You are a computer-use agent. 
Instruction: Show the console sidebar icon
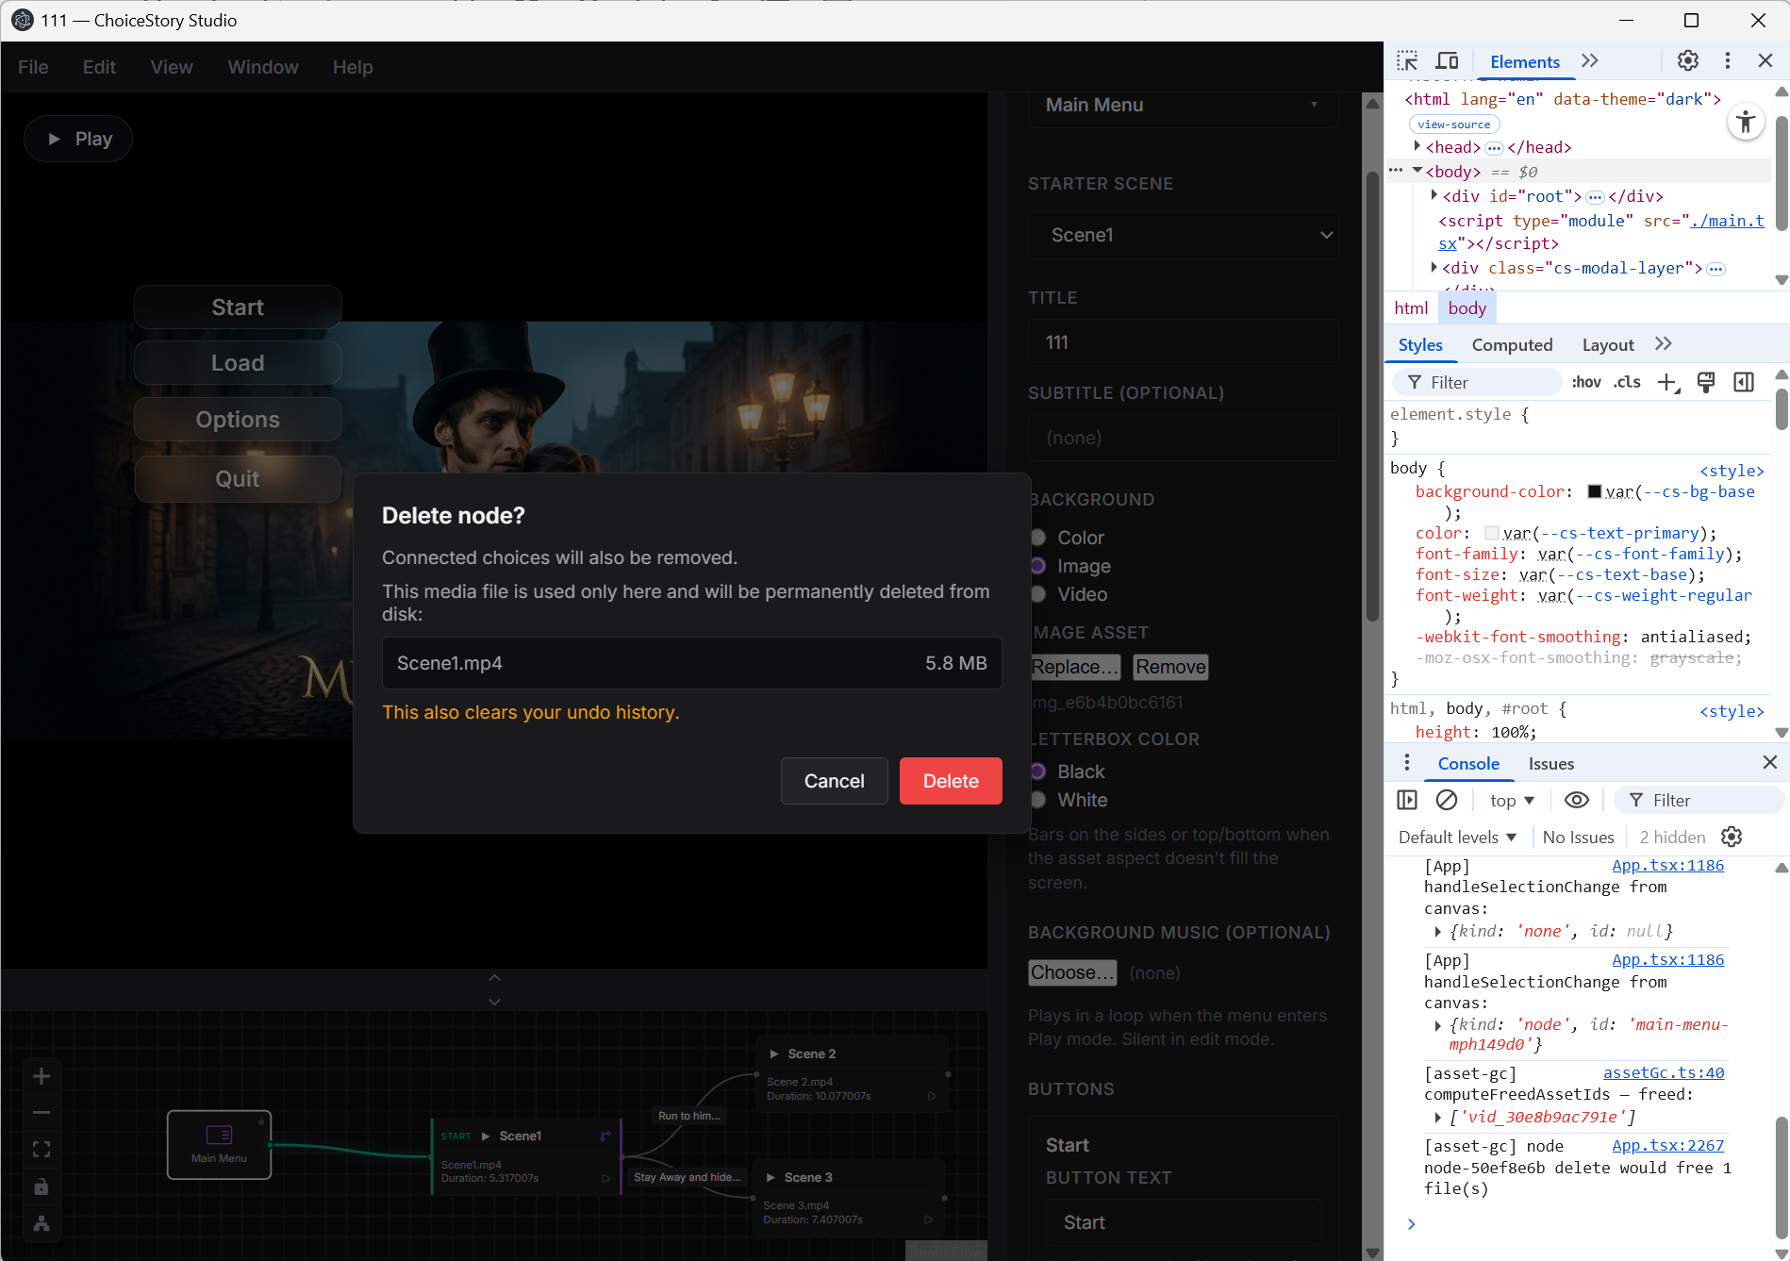tap(1407, 800)
